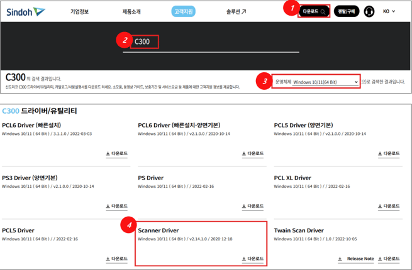
Task: Open the 솔루션 external link
Action: (236, 11)
